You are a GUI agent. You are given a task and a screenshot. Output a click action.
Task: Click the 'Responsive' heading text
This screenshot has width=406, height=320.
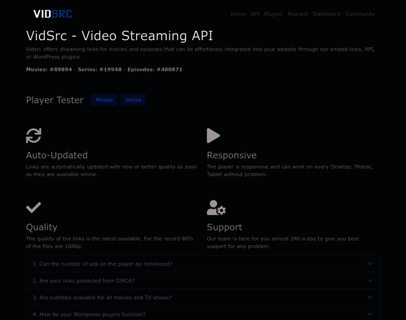232,155
